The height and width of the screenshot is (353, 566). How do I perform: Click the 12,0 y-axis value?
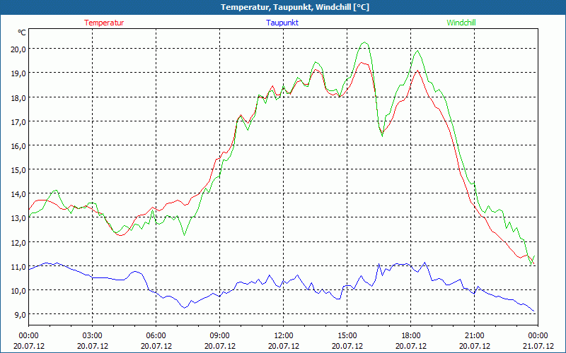(18, 242)
